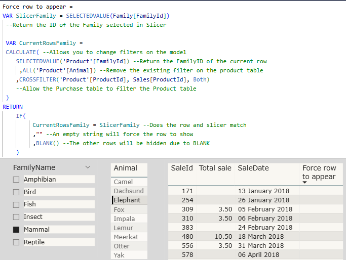Select SaleId 309 cell
The height and width of the screenshot is (260, 346).
pos(187,209)
